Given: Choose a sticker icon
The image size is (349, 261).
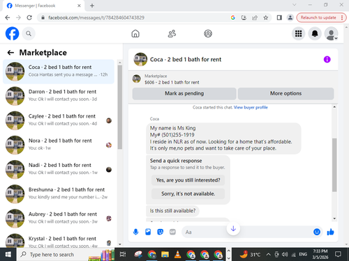Looking at the screenshot, I should (x=161, y=232).
